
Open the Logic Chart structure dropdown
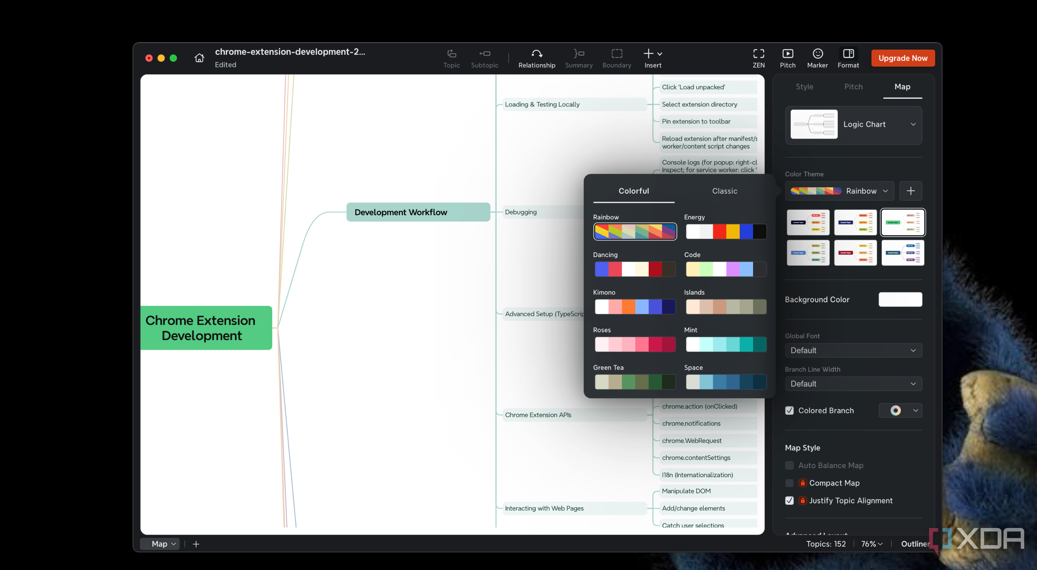coord(854,125)
